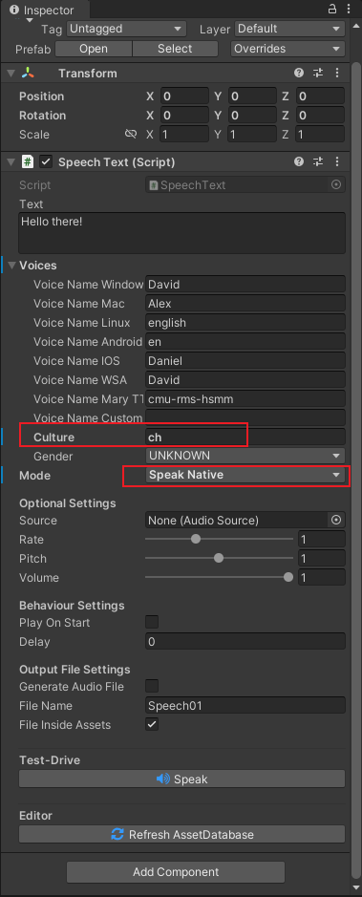Click the Scale Z field
362x897 pixels.
(320, 135)
